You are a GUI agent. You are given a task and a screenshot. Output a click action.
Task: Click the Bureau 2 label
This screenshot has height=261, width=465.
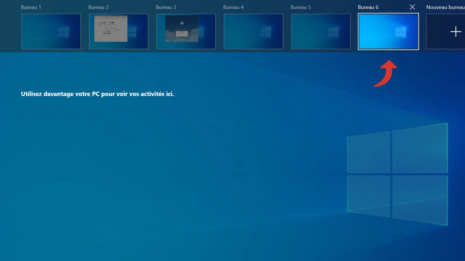98,7
